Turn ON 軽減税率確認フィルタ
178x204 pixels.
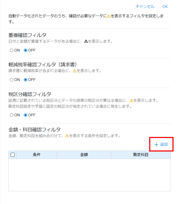click(x=11, y=80)
